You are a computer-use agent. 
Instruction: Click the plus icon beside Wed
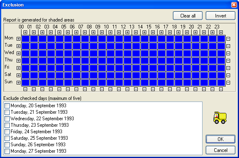(x=18, y=53)
